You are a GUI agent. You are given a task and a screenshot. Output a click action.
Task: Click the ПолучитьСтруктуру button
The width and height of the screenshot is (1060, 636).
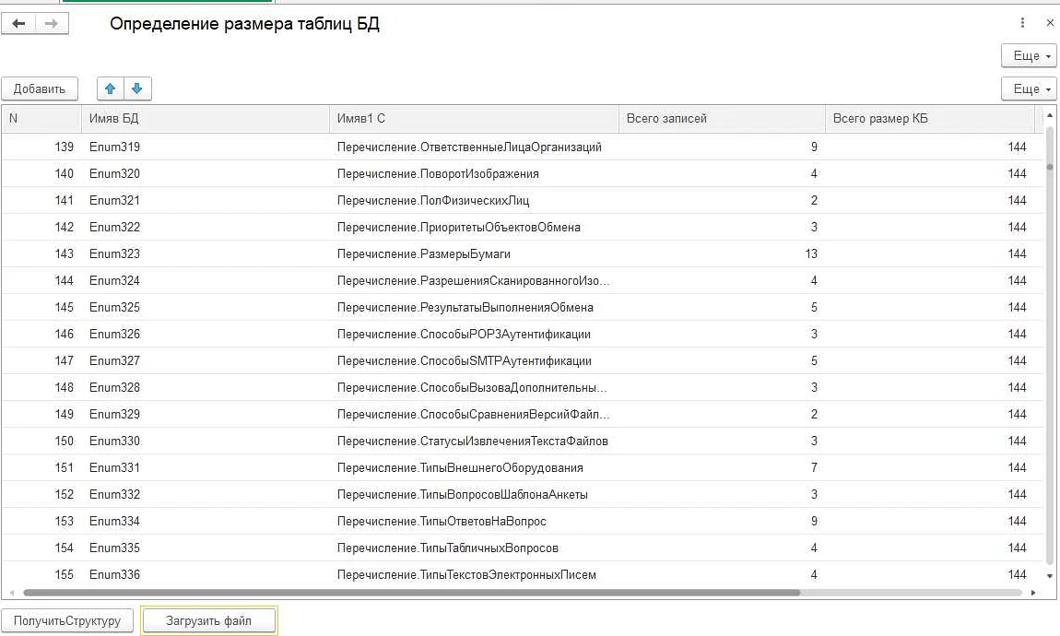coord(67,620)
